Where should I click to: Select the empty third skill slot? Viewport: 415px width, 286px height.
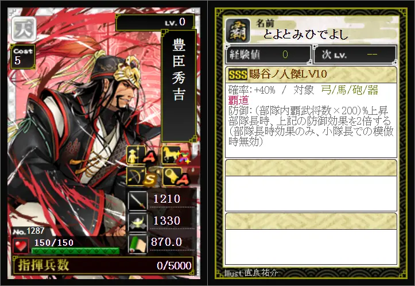(311, 238)
